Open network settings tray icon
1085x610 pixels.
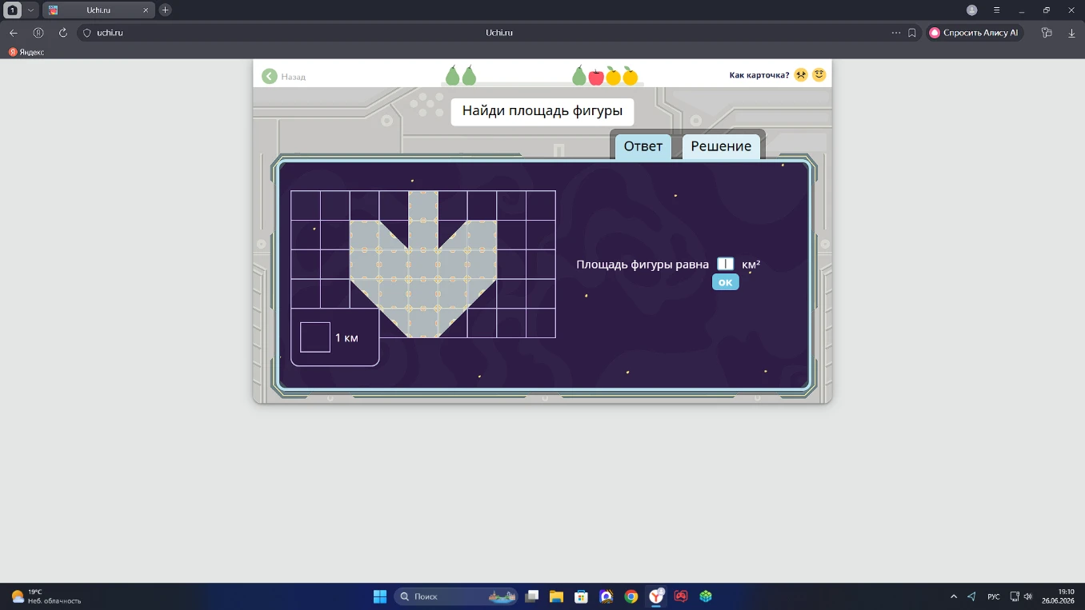(x=1015, y=596)
